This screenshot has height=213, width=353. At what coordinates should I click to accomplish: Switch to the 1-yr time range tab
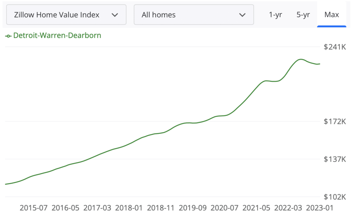(275, 15)
